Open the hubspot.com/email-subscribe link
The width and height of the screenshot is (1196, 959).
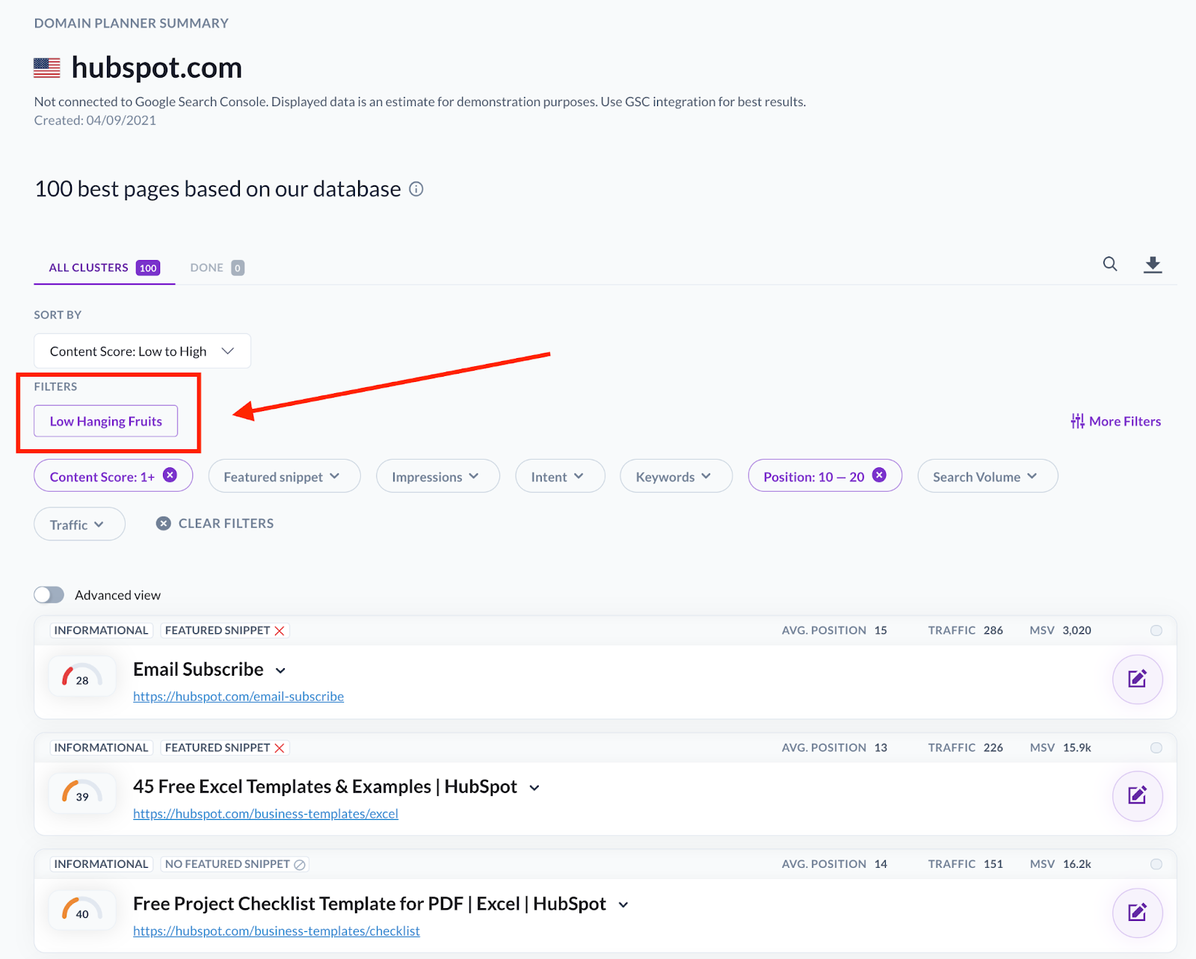coord(238,697)
